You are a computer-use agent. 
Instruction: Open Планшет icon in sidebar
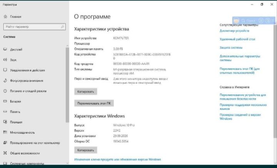(5, 122)
